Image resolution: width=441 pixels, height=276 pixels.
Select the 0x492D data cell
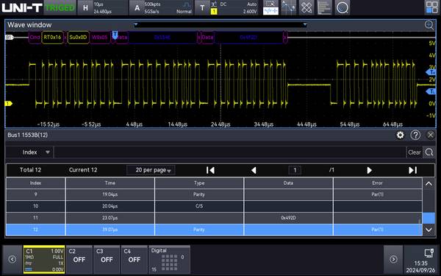coord(288,218)
